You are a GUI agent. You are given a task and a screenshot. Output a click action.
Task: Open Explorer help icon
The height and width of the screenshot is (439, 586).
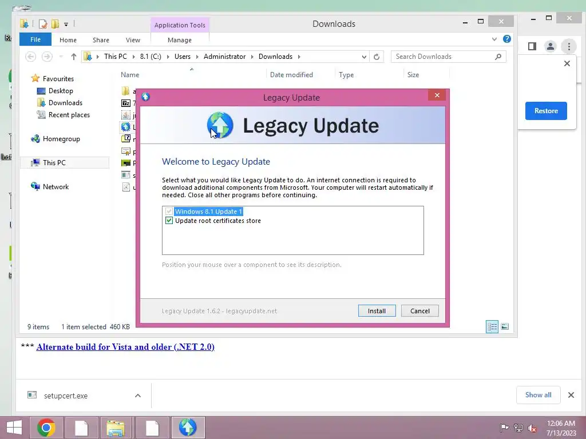pos(507,39)
